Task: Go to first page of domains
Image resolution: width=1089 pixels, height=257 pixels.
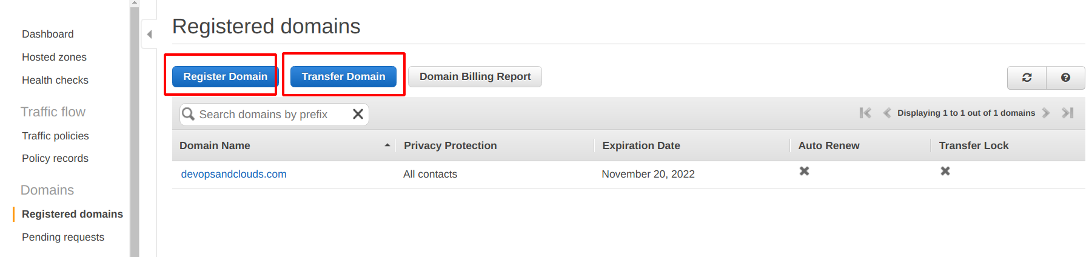Action: [x=865, y=113]
